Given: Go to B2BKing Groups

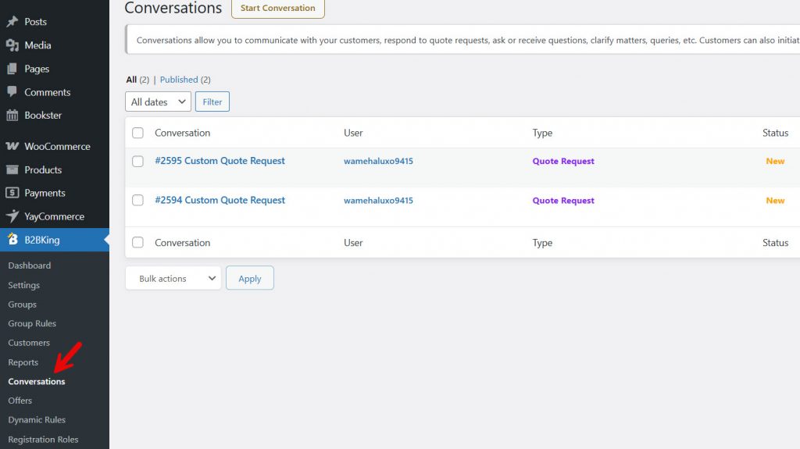Looking at the screenshot, I should coord(22,304).
